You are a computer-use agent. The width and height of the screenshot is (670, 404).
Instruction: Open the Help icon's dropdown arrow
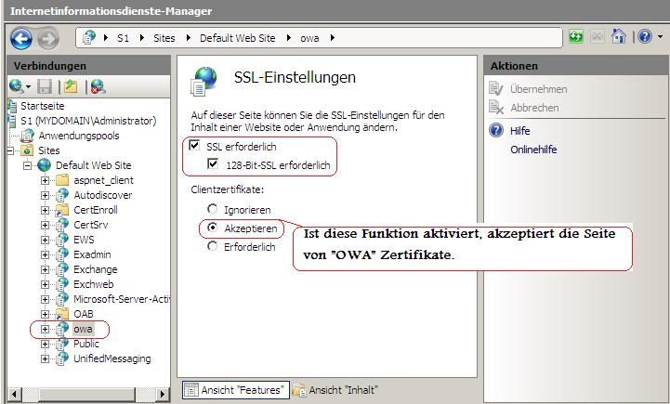tap(660, 37)
